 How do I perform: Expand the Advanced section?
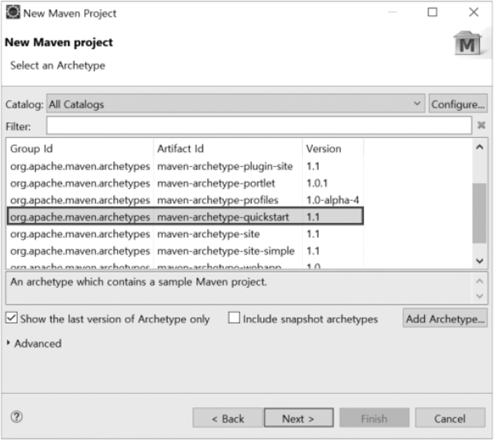coord(8,343)
